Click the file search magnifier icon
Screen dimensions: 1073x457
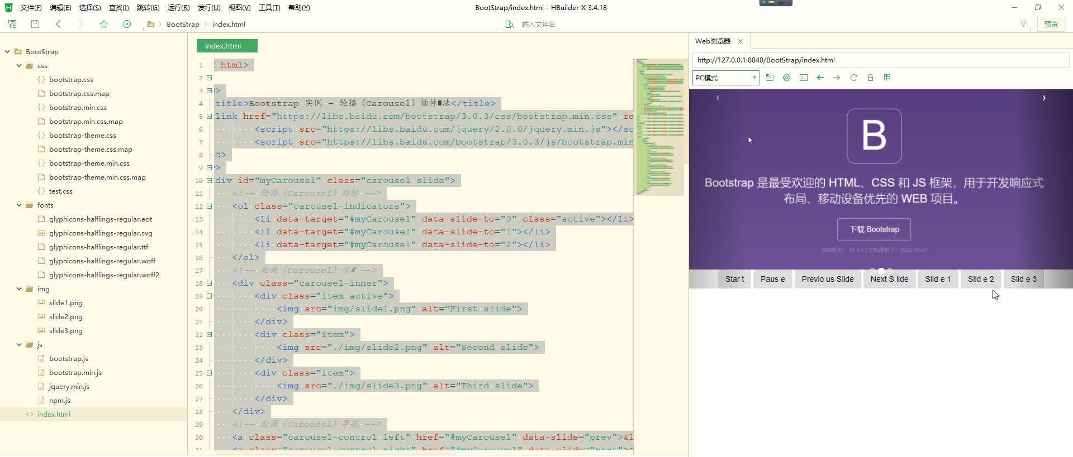point(509,24)
